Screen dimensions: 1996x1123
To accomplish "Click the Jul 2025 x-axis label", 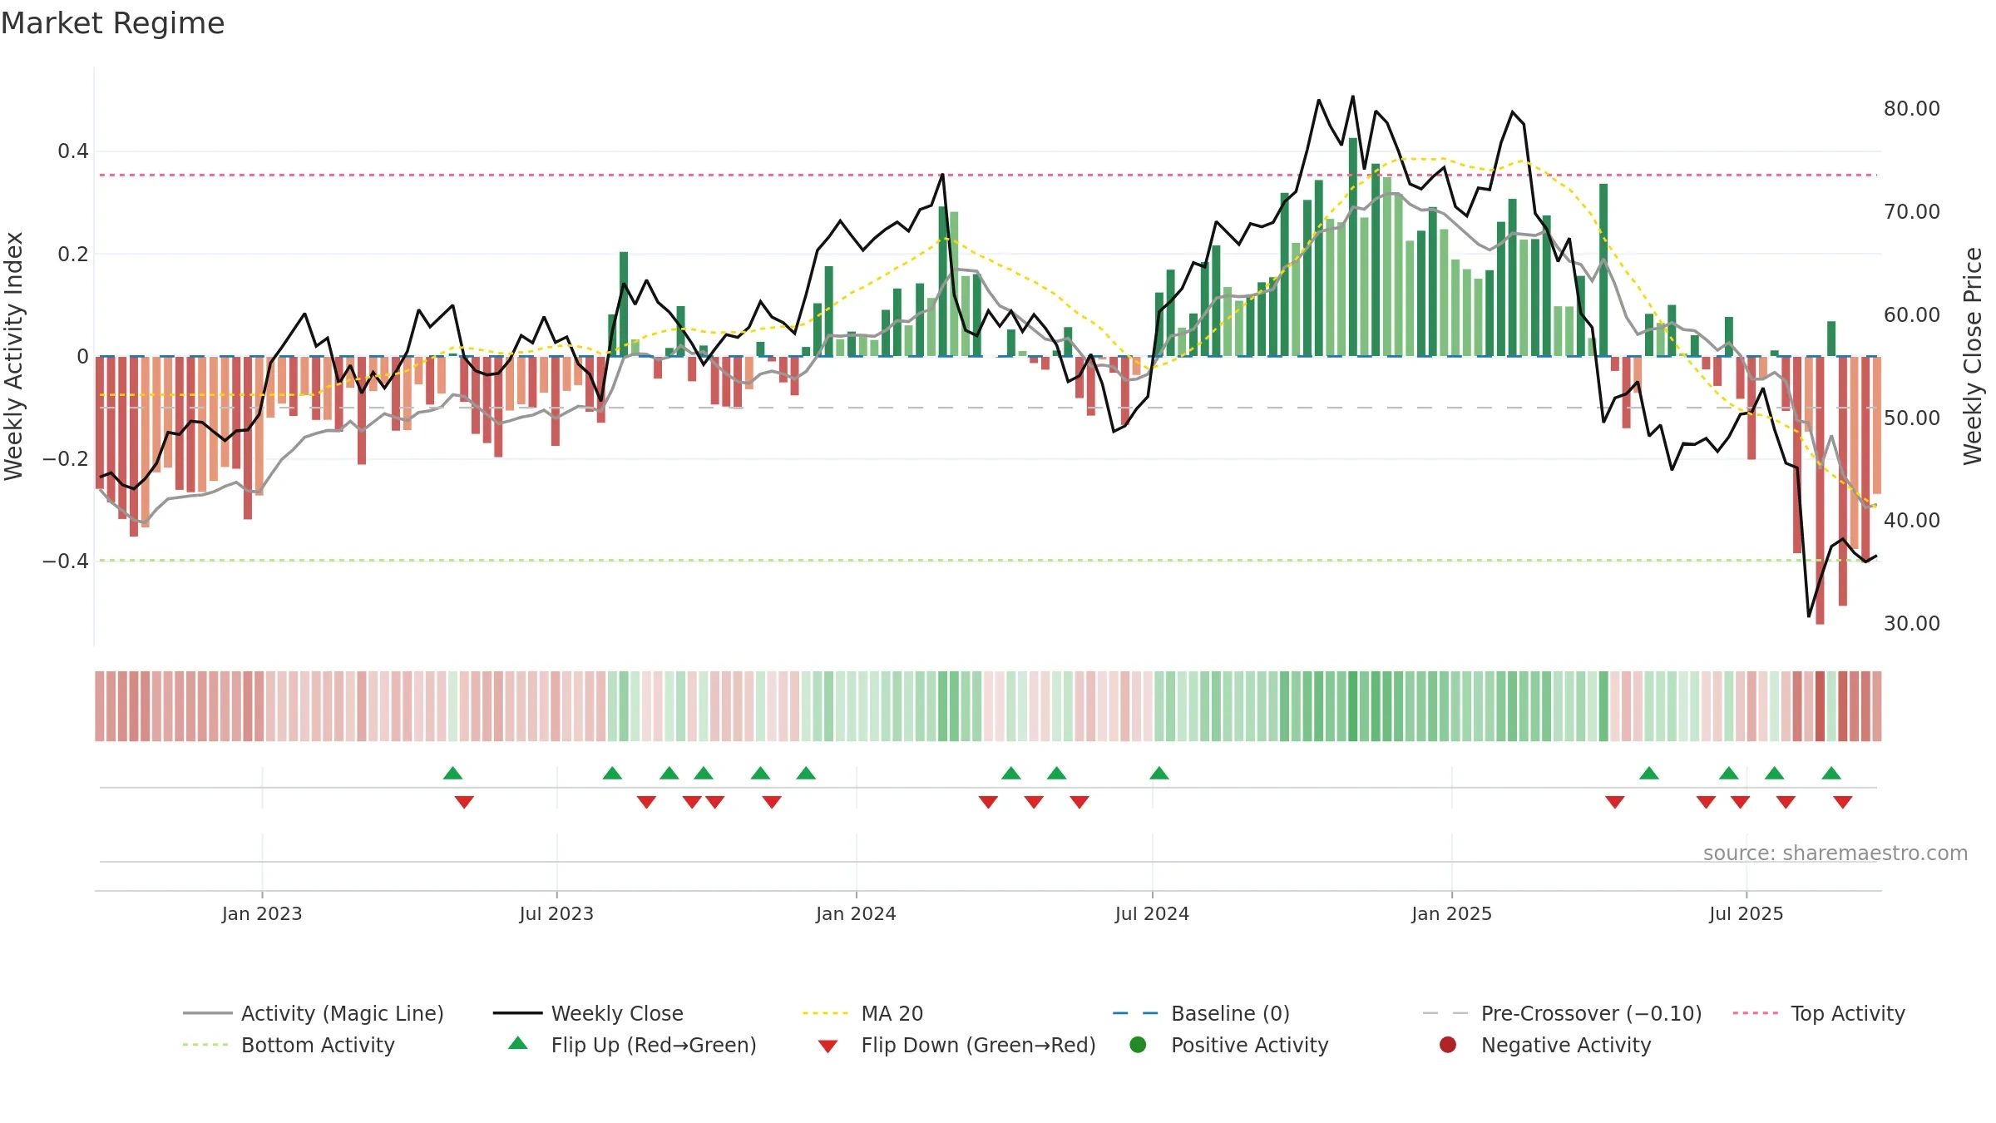I will coord(1746,913).
